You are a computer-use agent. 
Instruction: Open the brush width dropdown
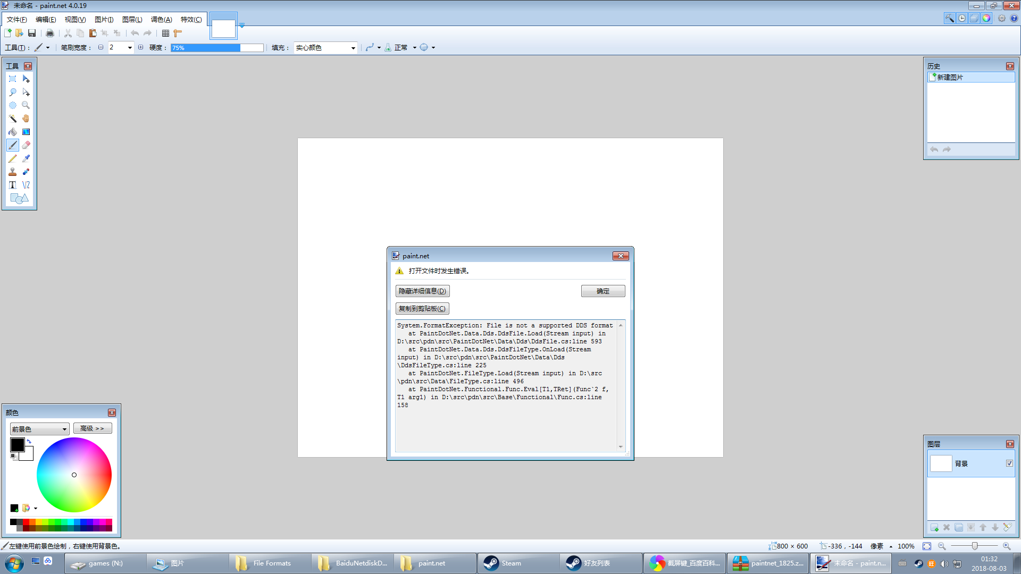click(x=130, y=48)
